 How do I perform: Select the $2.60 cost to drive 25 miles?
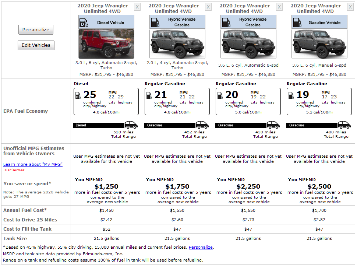coord(177,220)
